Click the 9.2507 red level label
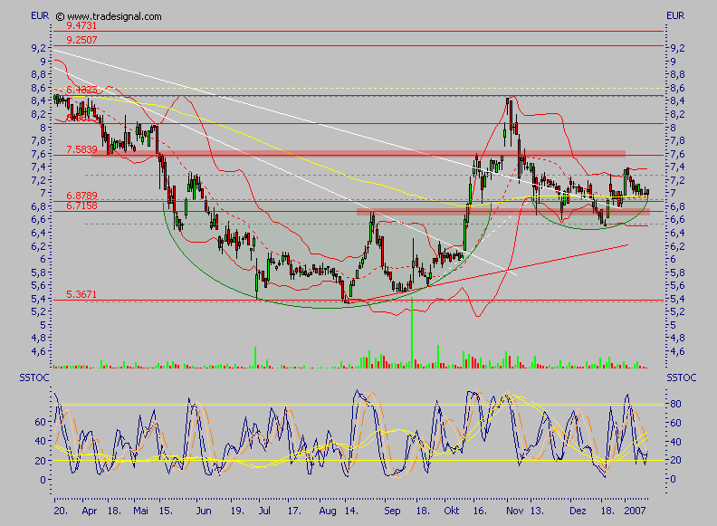The width and height of the screenshot is (717, 526). pyautogui.click(x=81, y=40)
